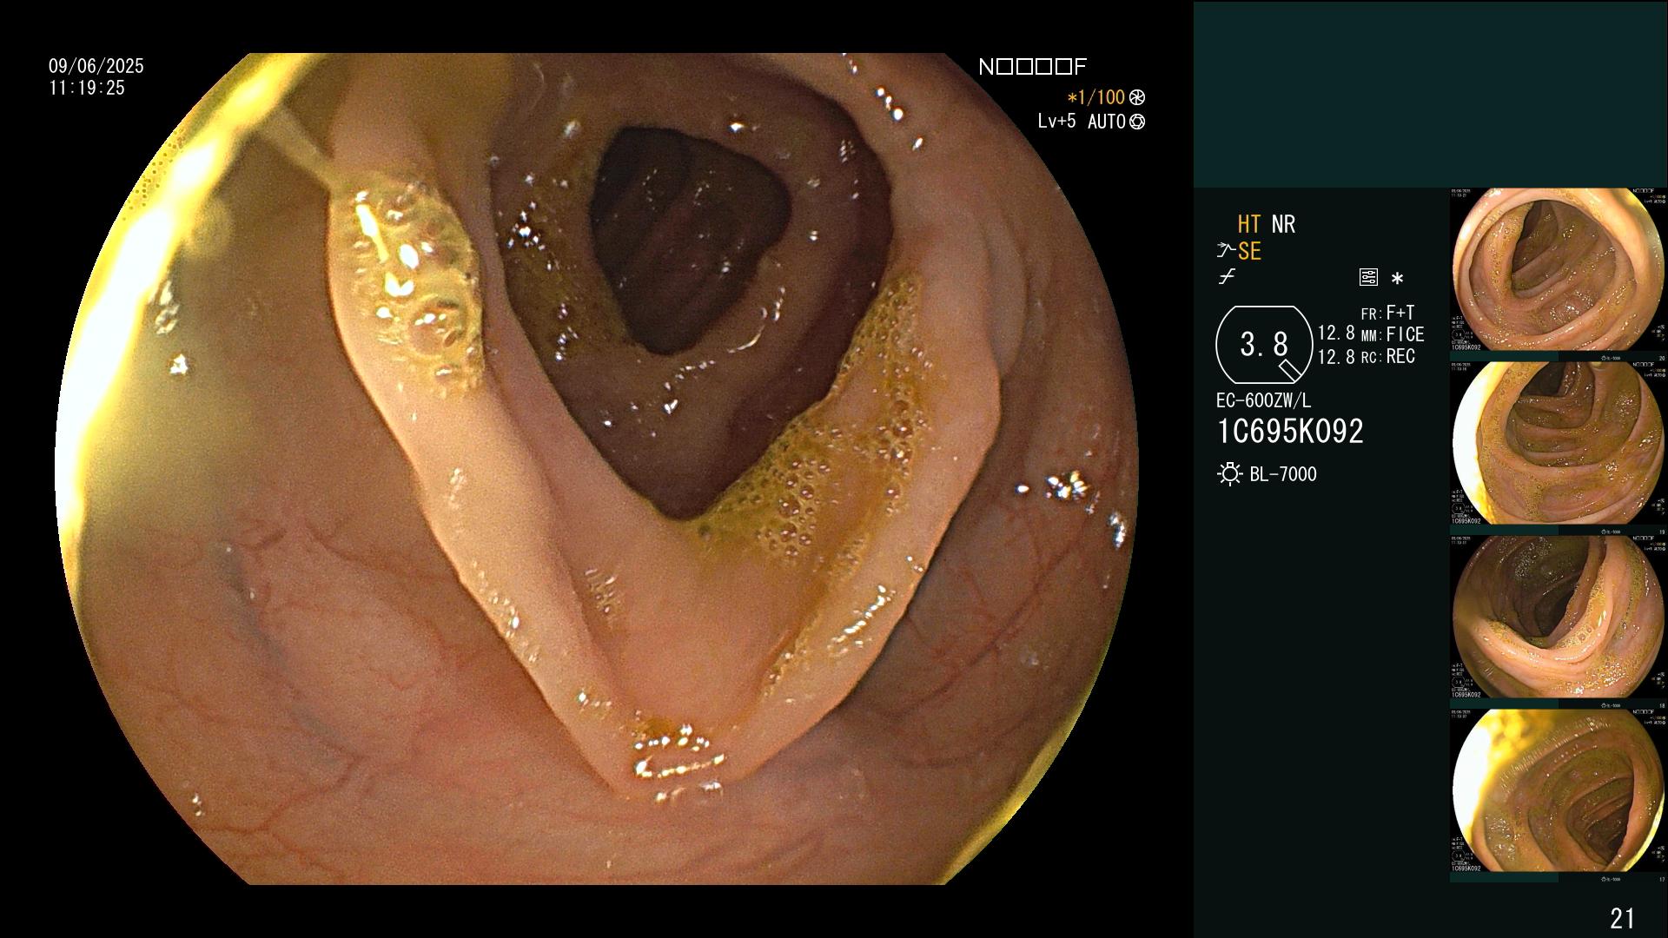Click the MM: FICE setting
Image resolution: width=1668 pixels, height=938 pixels.
(x=1393, y=334)
